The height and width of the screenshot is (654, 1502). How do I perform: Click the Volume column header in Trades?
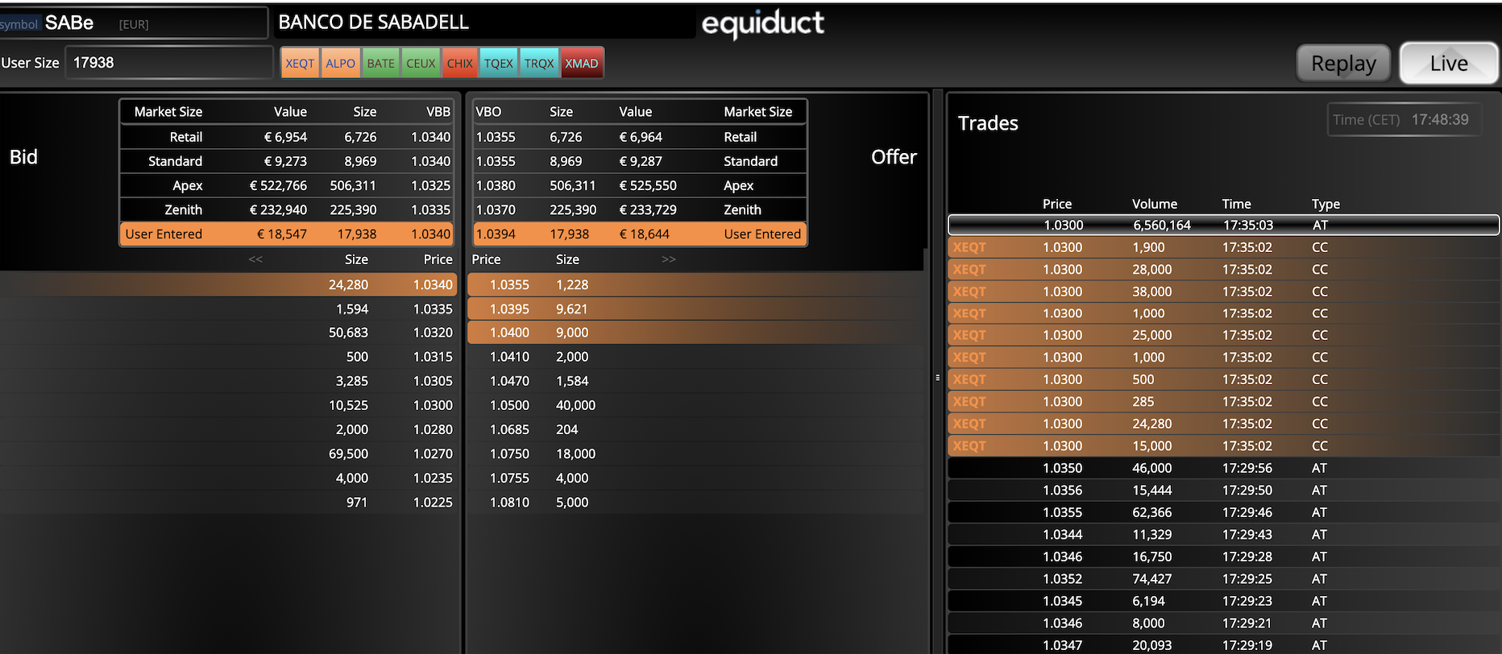(1155, 205)
